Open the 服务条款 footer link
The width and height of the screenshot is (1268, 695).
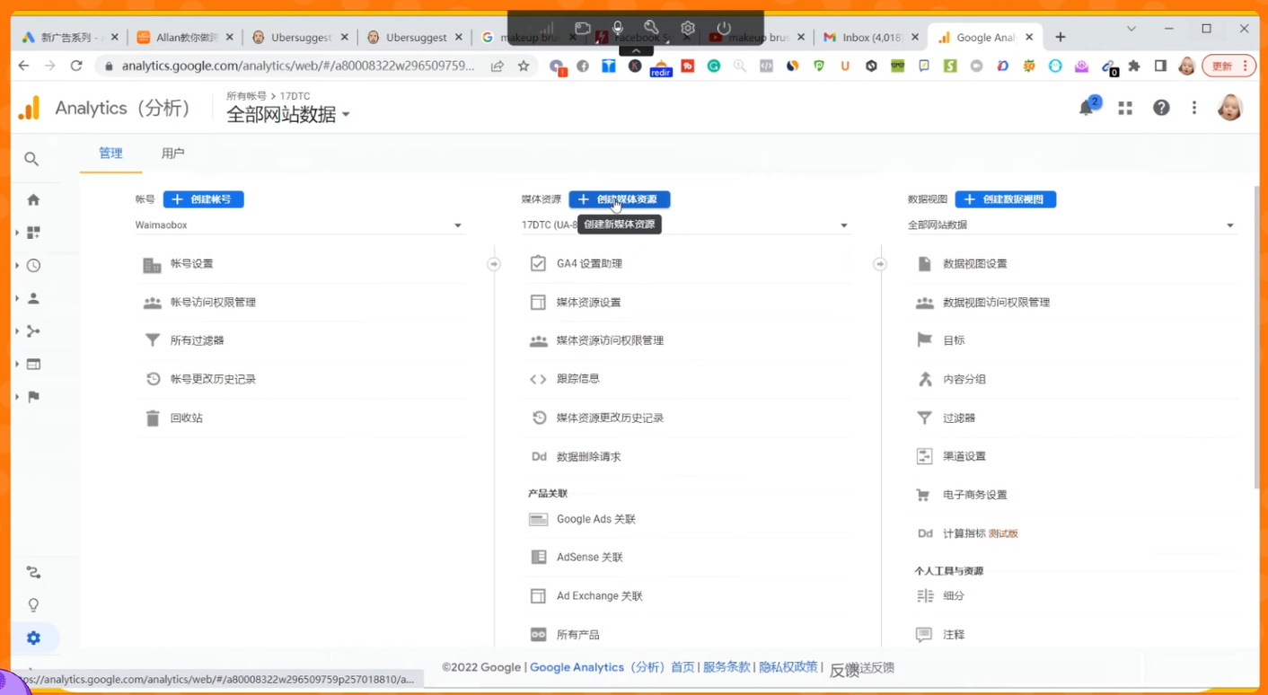click(726, 666)
